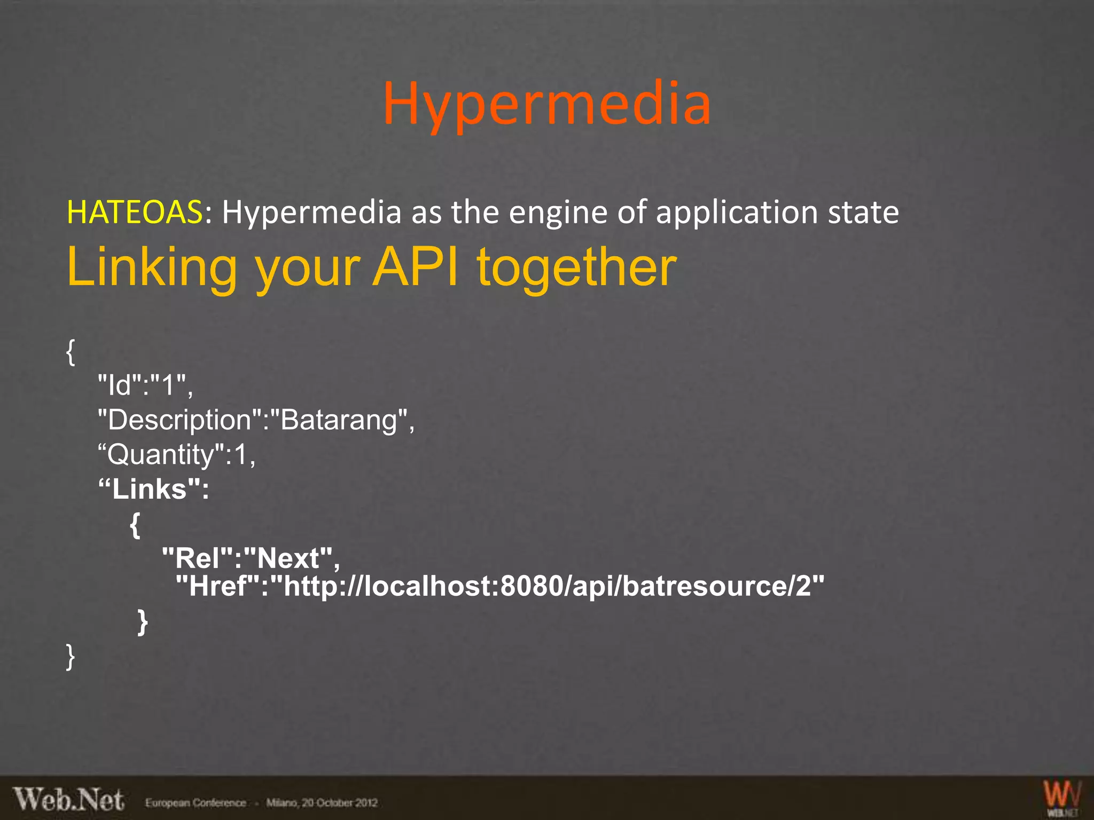Click the outer opening curly brace
This screenshot has height=820, width=1094.
[71, 352]
